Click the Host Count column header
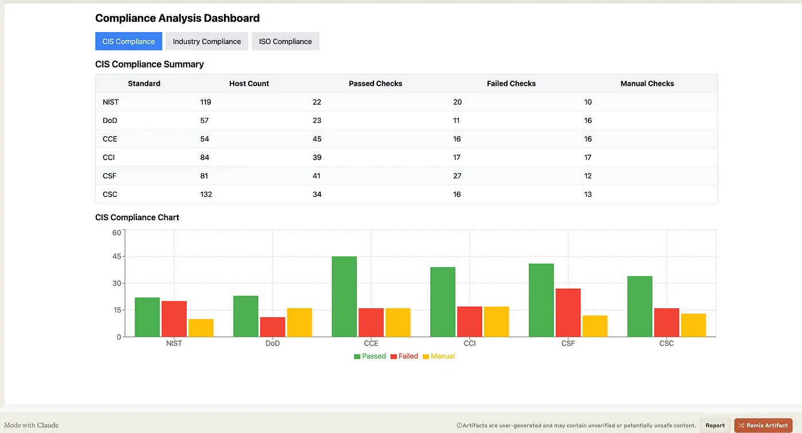 (249, 84)
